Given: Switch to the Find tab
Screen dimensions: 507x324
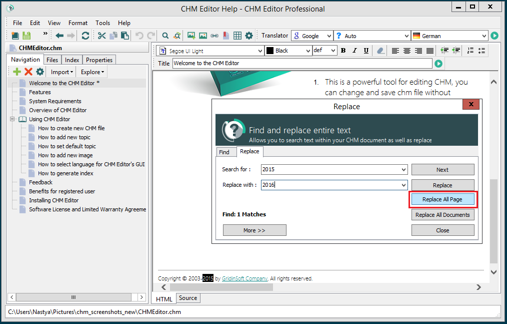Looking at the screenshot, I should [226, 152].
